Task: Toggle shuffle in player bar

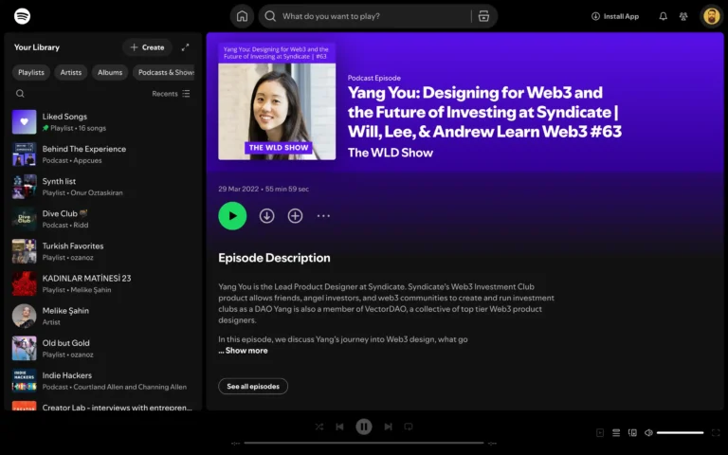Action: tap(318, 427)
